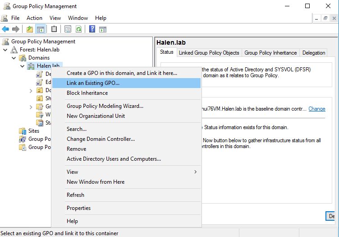Click the Domains folder icon

pos(23,58)
